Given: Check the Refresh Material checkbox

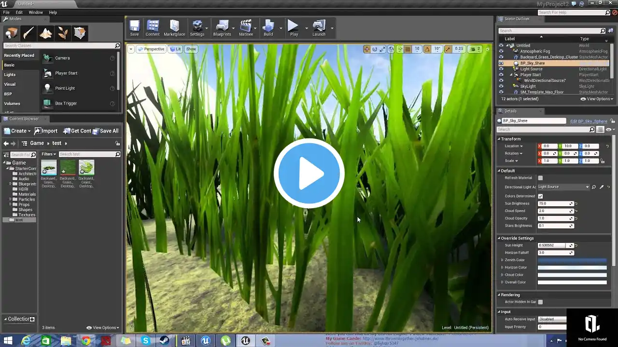Looking at the screenshot, I should (x=540, y=178).
